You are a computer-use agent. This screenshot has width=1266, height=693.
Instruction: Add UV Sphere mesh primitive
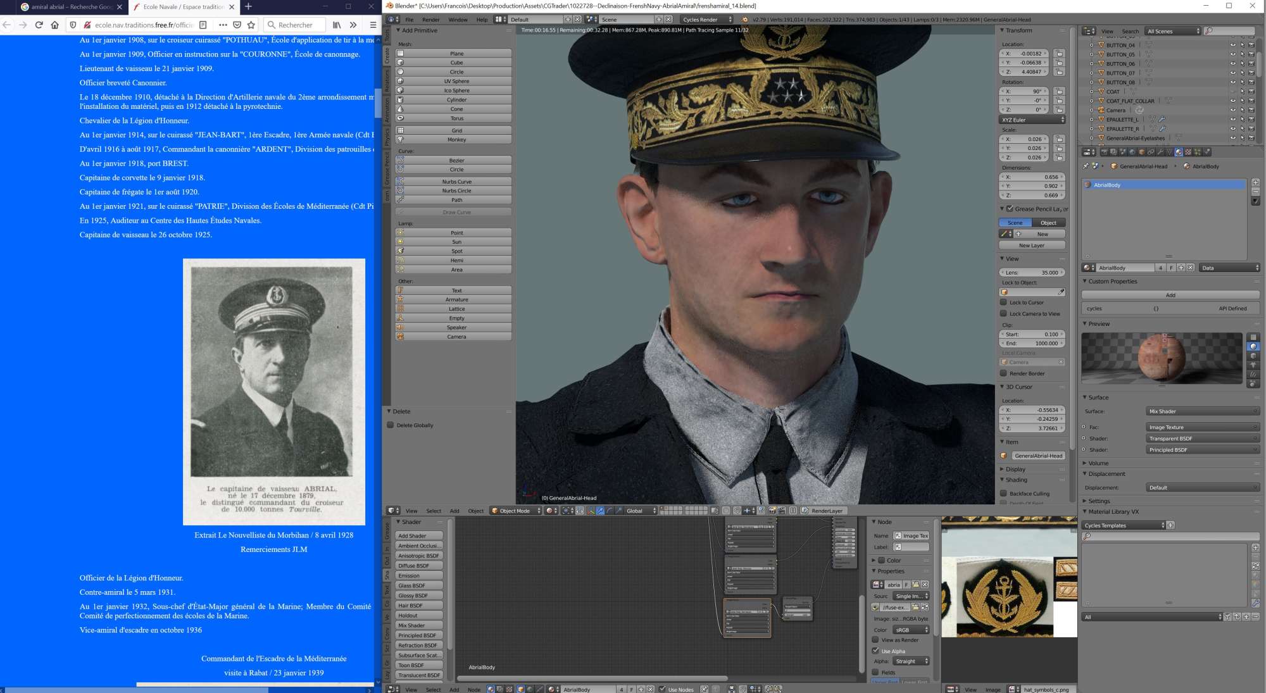pyautogui.click(x=456, y=81)
